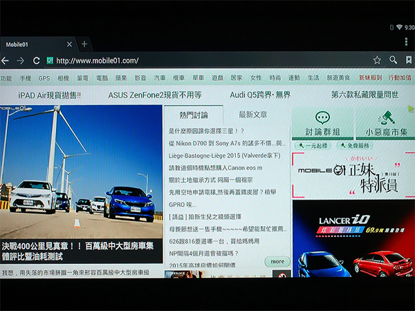415x311 pixels.
Task: Open the ASUS ZenFone2現貨不用等 ad link
Action: (155, 95)
